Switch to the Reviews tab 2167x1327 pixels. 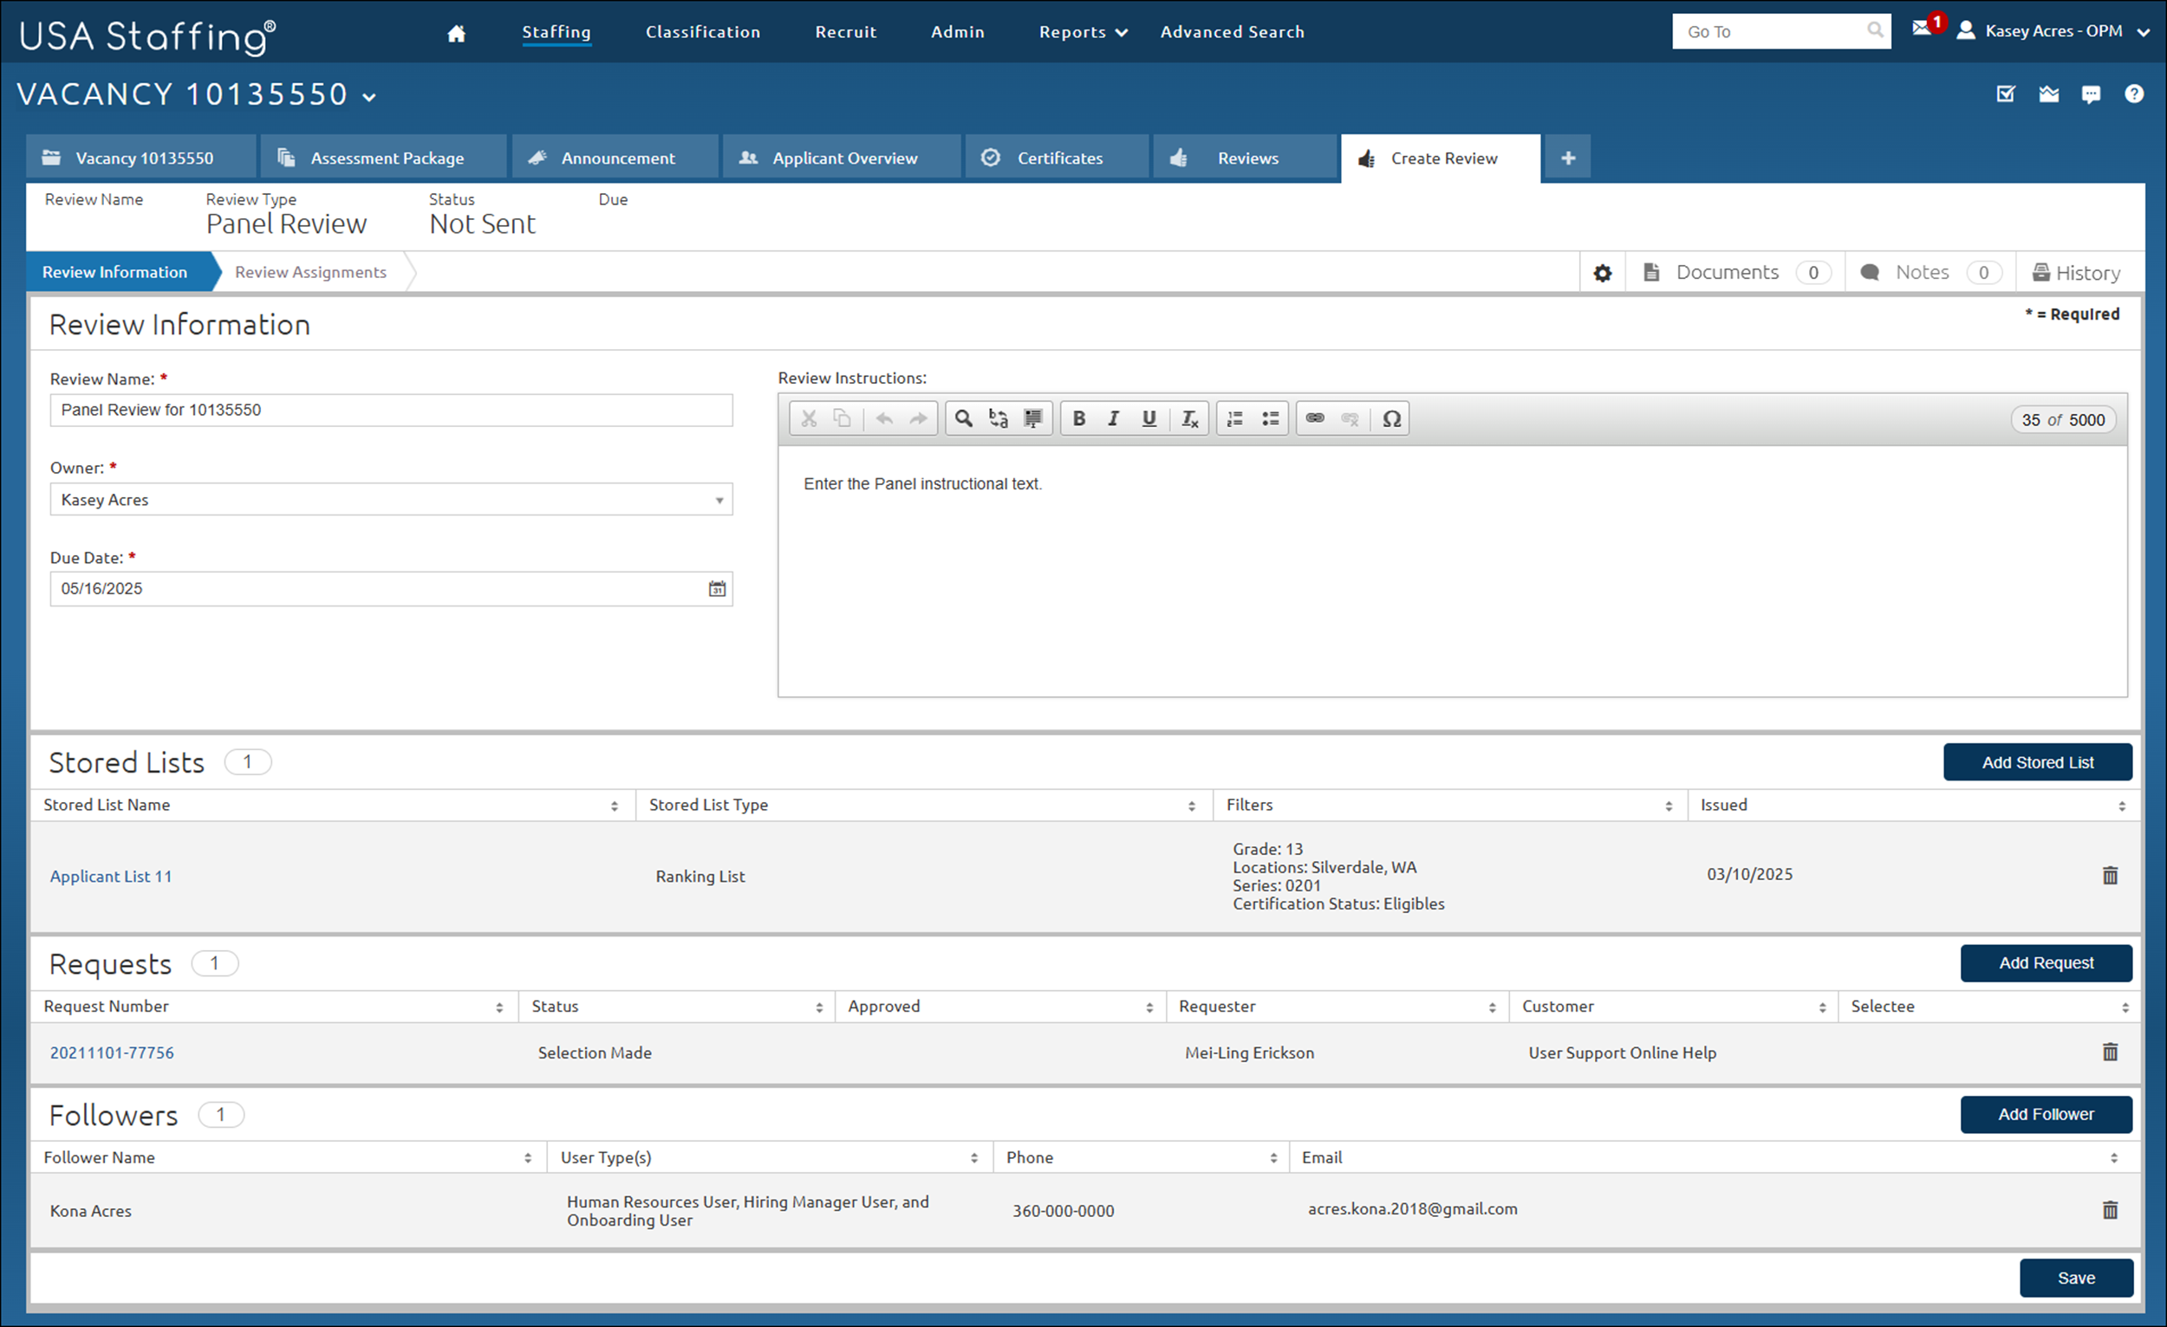pos(1245,159)
